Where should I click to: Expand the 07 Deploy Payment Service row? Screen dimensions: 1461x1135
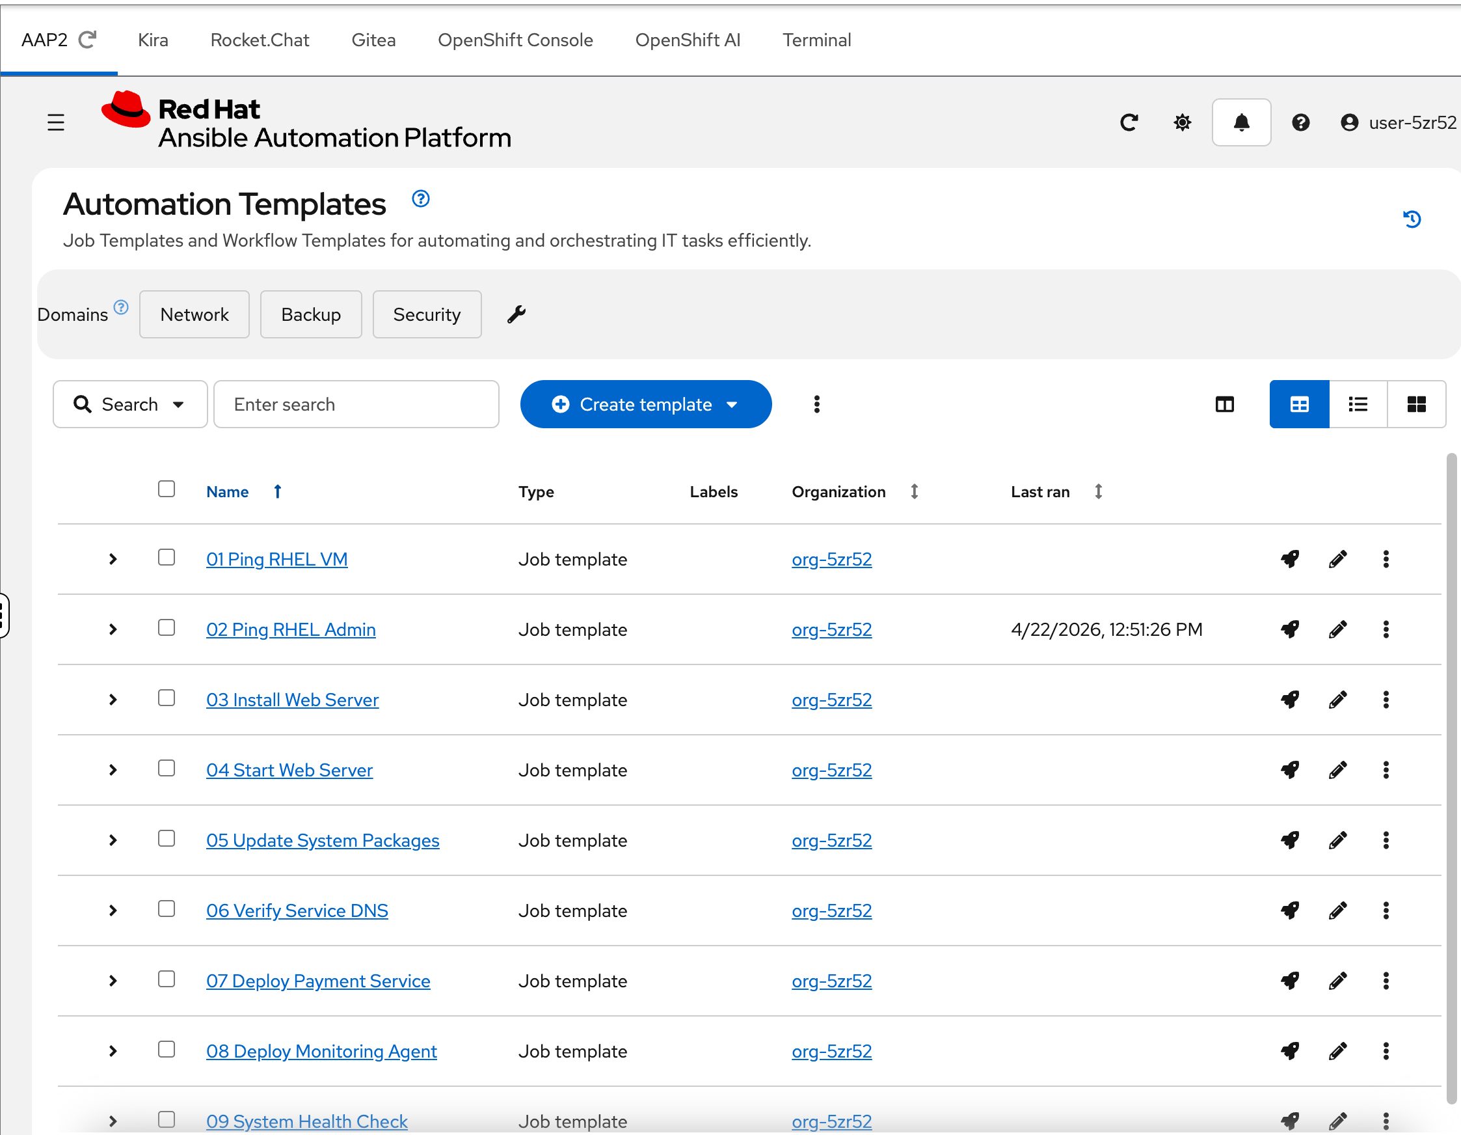(x=113, y=980)
